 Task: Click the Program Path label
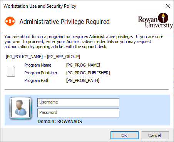point(37,80)
